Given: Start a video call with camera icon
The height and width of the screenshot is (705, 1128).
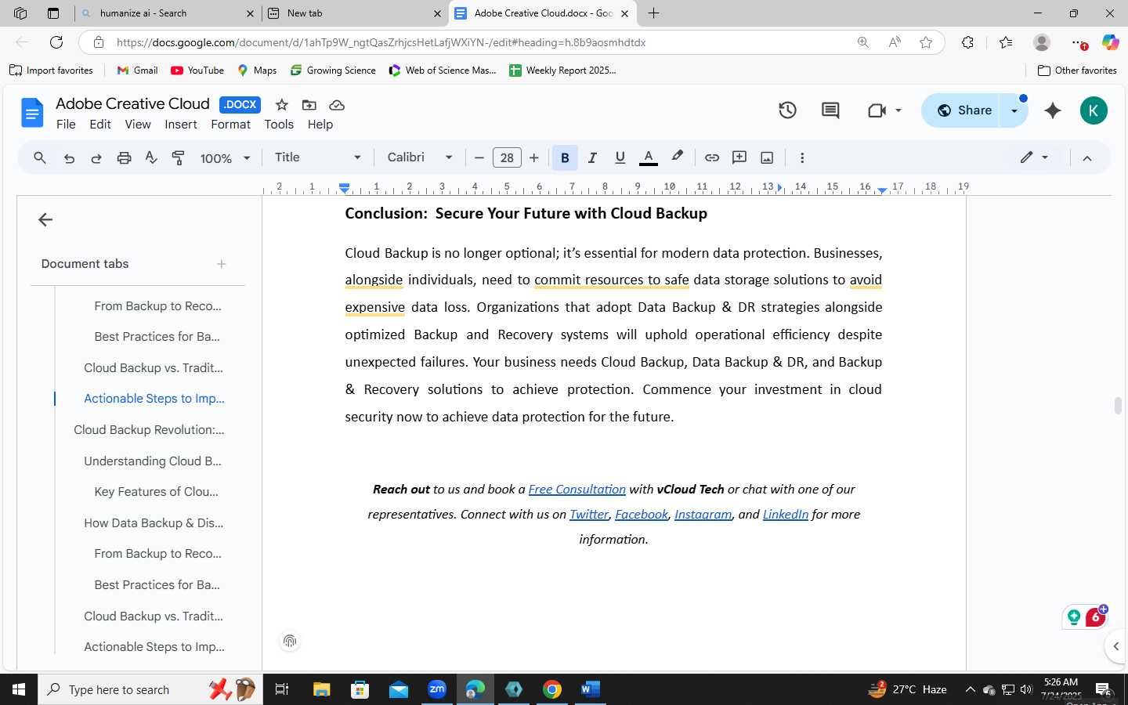Looking at the screenshot, I should (877, 110).
